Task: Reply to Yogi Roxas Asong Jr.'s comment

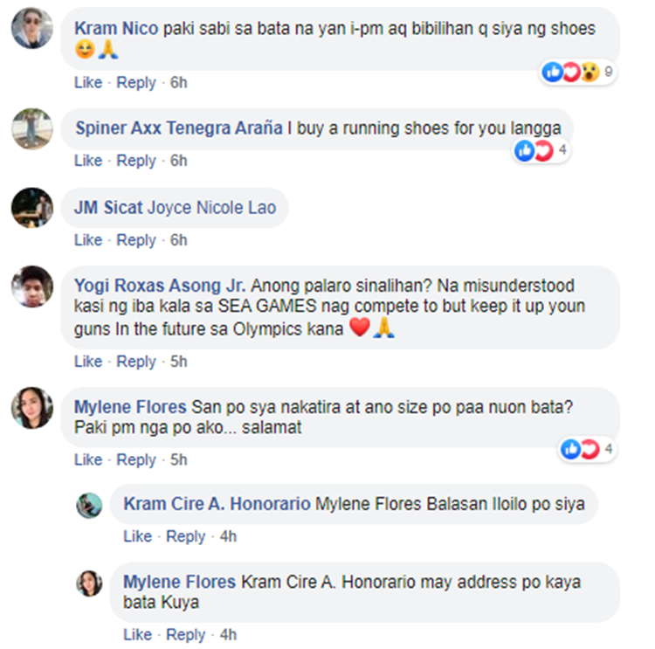Action: [135, 362]
